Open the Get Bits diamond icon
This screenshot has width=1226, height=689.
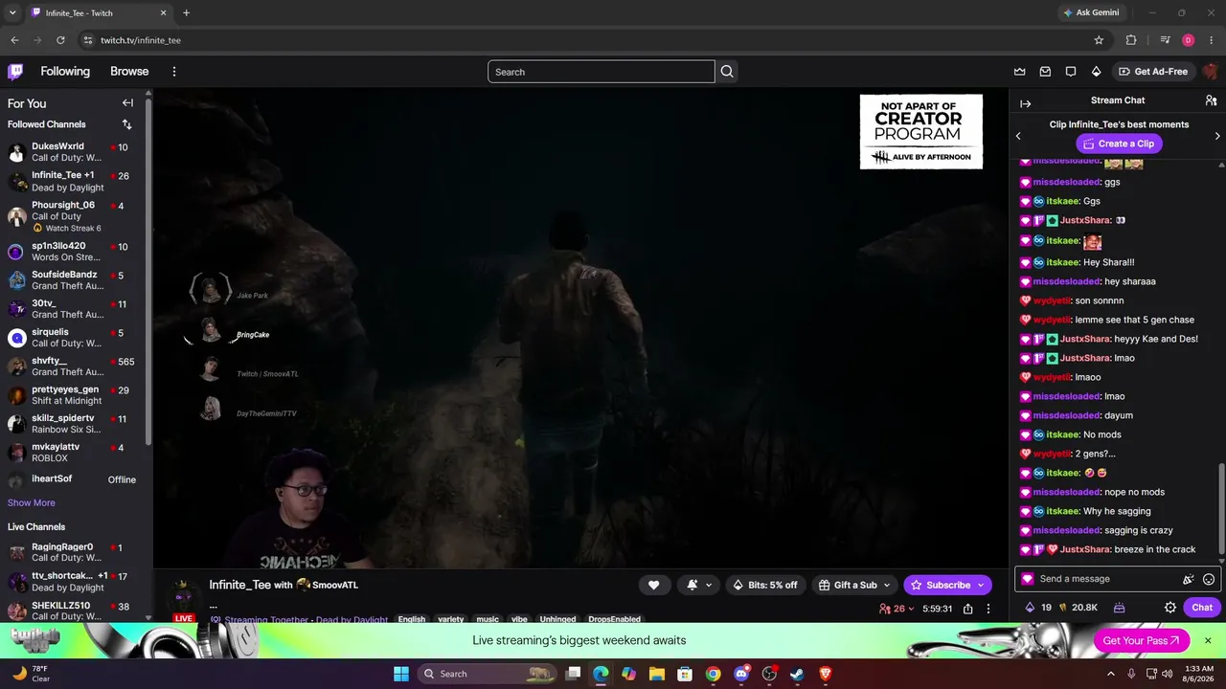1097,72
